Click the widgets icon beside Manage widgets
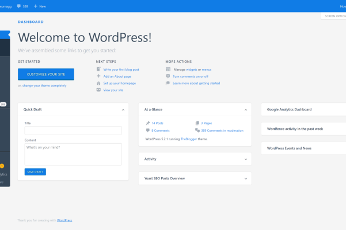Viewport: 346px width, 230px height. tap(168, 69)
